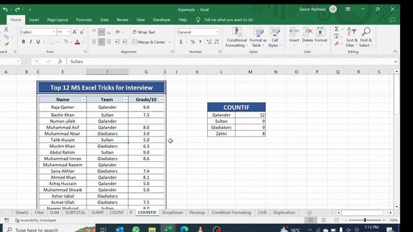
Task: Click inside the formula bar showing Sultan
Action: (x=229, y=61)
